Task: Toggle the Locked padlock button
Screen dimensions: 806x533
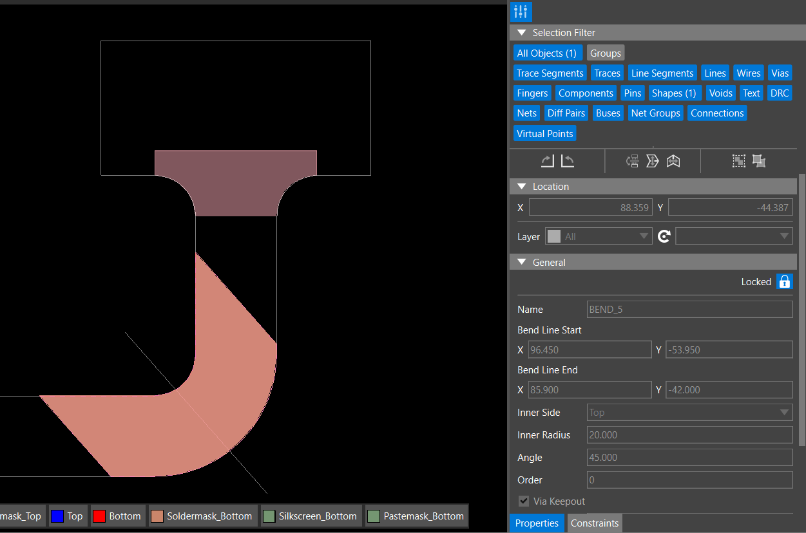Action: tap(784, 282)
